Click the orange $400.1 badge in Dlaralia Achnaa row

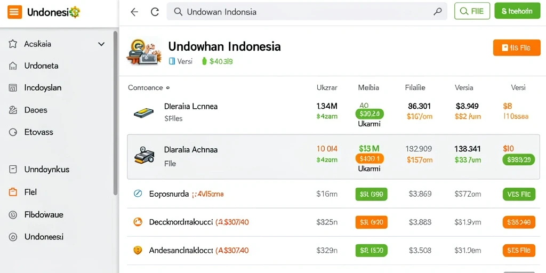pyautogui.click(x=370, y=159)
